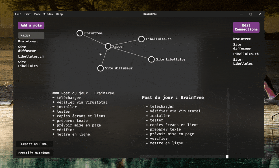Click the rendered heading 'Post du jour : BrainTree'
The width and height of the screenshot is (279, 168).
tap(173, 97)
